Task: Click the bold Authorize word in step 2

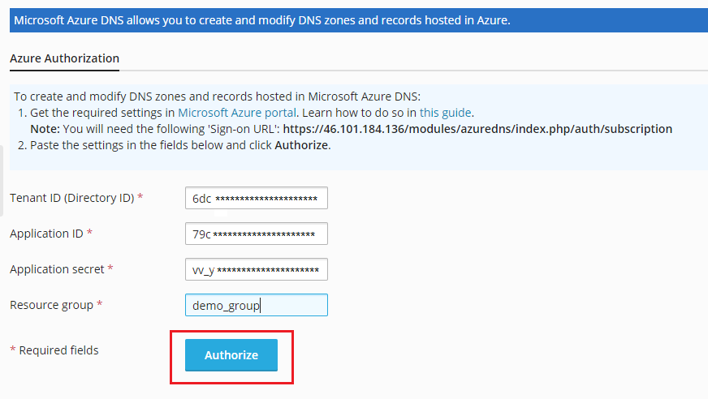Action: (x=301, y=145)
